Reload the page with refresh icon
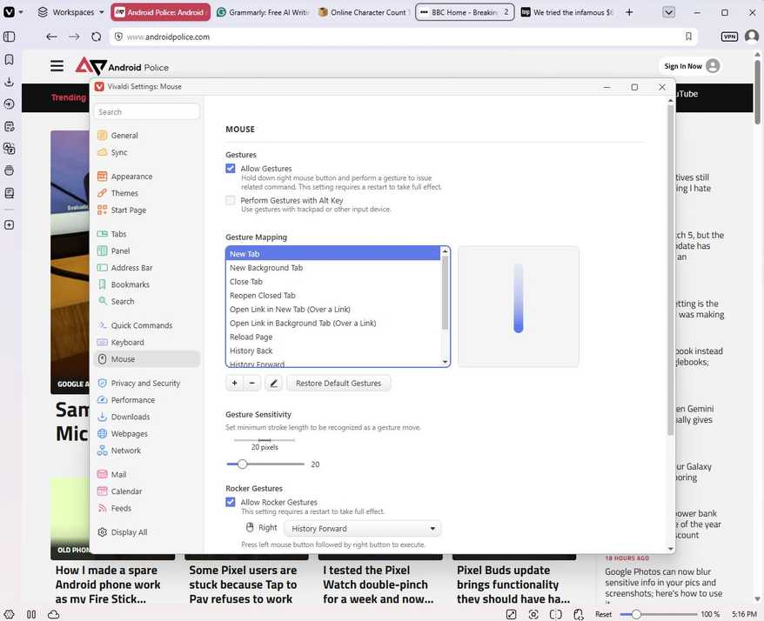The width and height of the screenshot is (764, 621). coord(97,37)
